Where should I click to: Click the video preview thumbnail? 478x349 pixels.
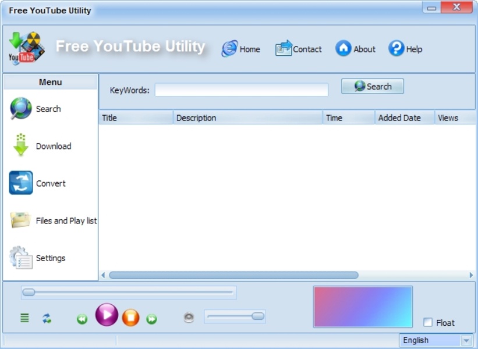point(363,307)
